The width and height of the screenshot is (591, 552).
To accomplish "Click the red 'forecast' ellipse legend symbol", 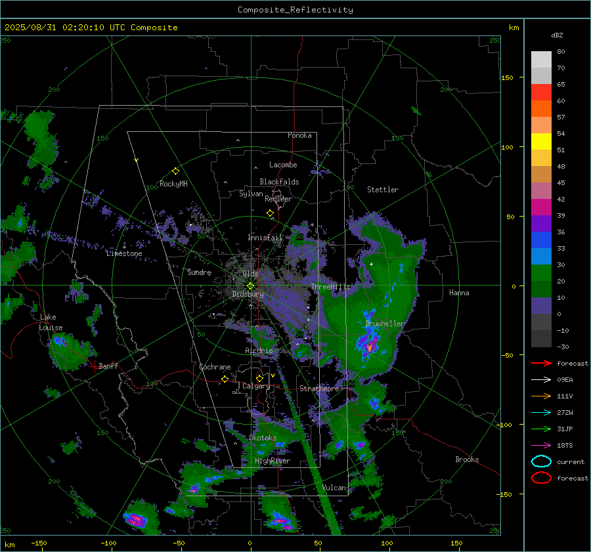I will [x=541, y=478].
